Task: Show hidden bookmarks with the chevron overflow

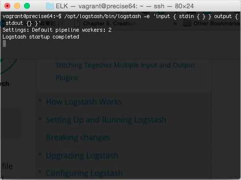Action: pos(175,23)
